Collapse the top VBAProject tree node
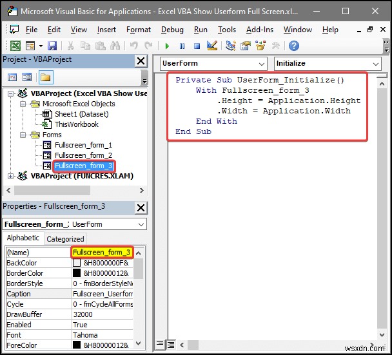 (x=11, y=93)
